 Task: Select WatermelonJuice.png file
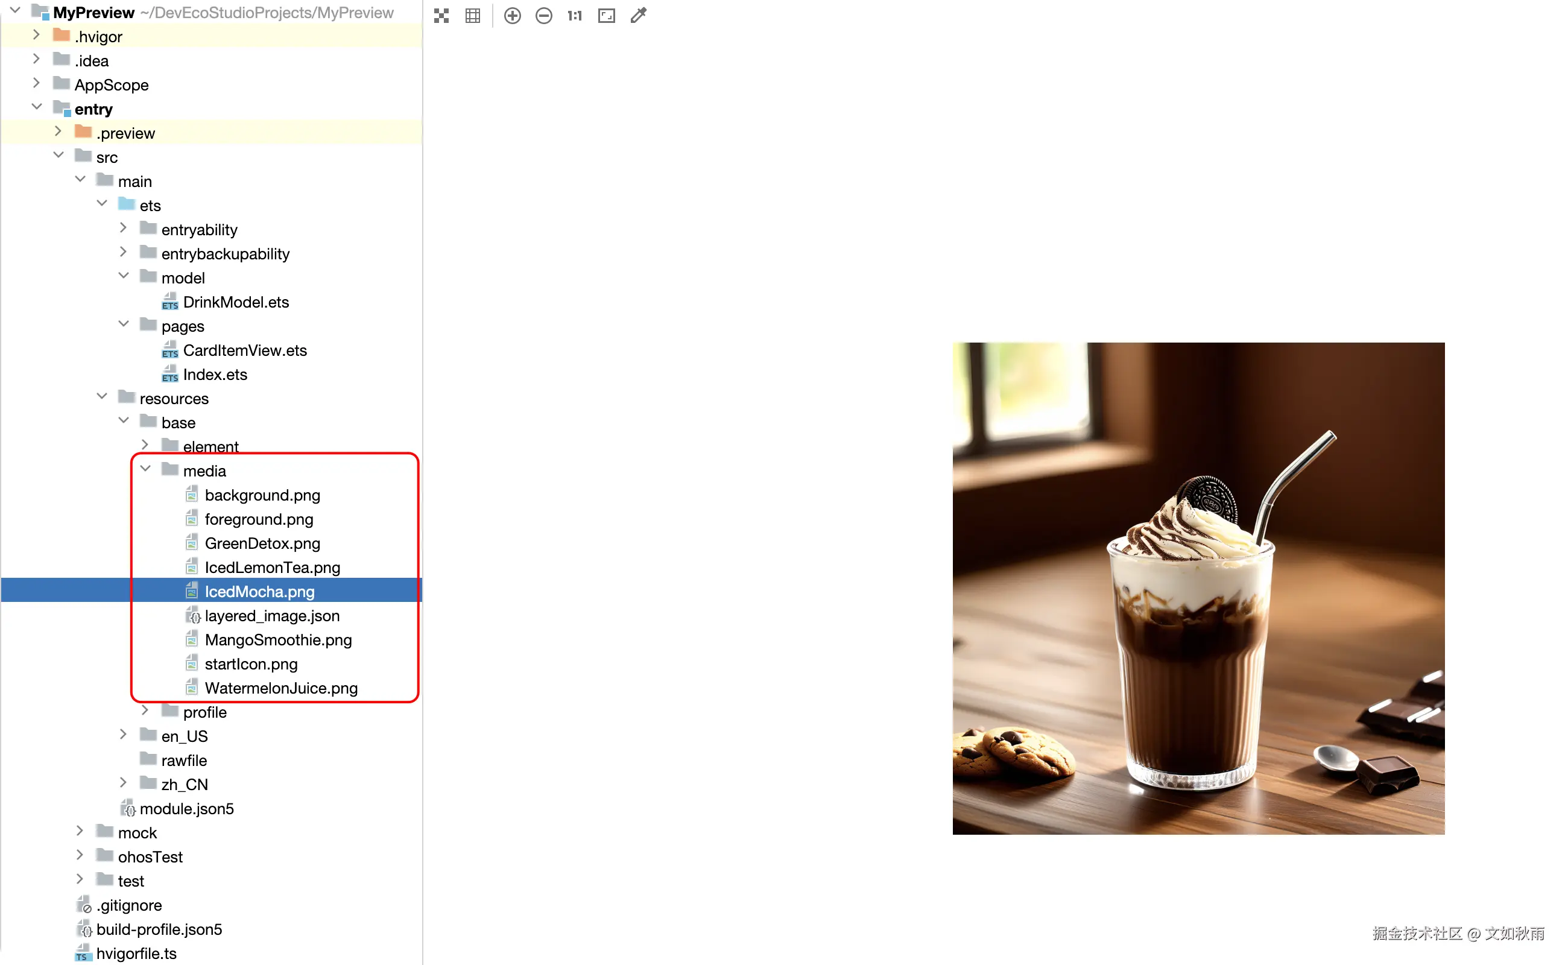point(281,688)
